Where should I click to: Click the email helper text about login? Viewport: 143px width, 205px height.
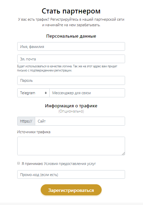[67, 68]
